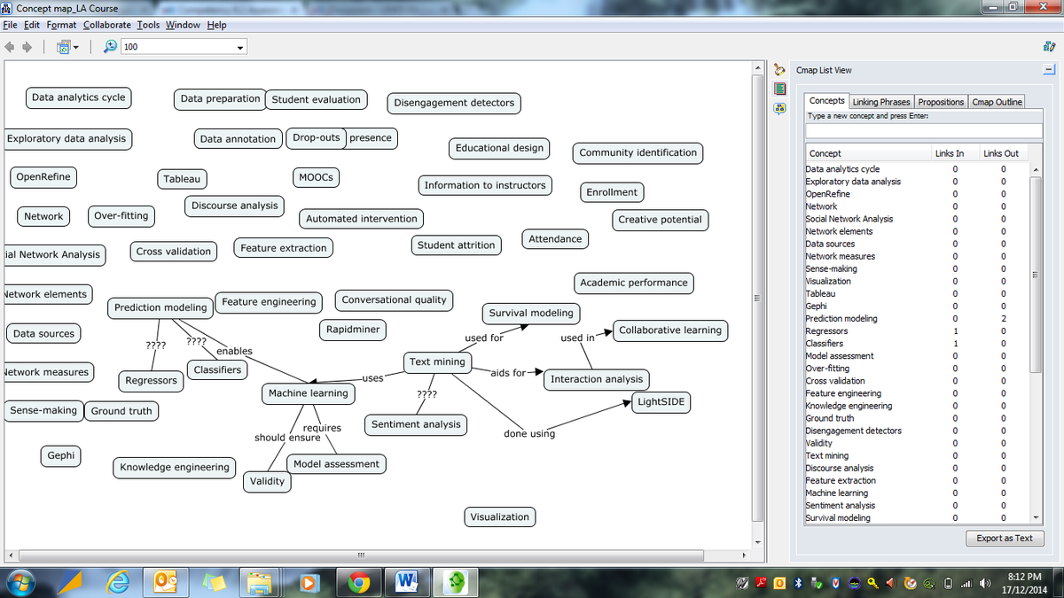Select the Prediction modeling concept node
The width and height of the screenshot is (1064, 598).
[160, 307]
